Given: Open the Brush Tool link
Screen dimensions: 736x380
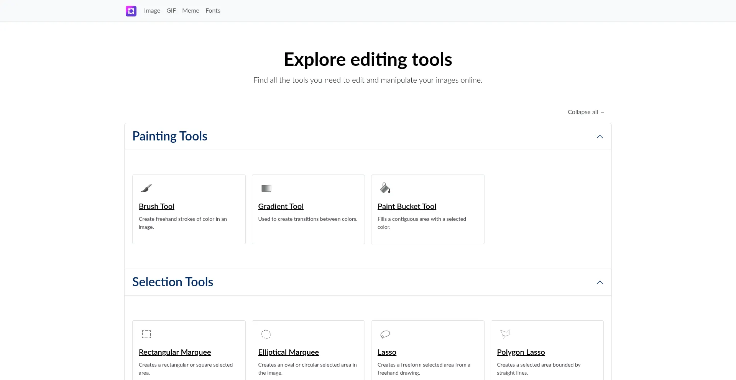Looking at the screenshot, I should [156, 206].
